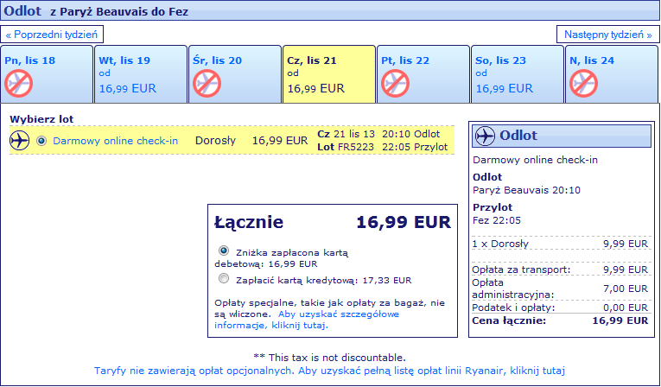The image size is (661, 387).
Task: Open the Wt, lis 19 date tab
Action: pos(141,74)
